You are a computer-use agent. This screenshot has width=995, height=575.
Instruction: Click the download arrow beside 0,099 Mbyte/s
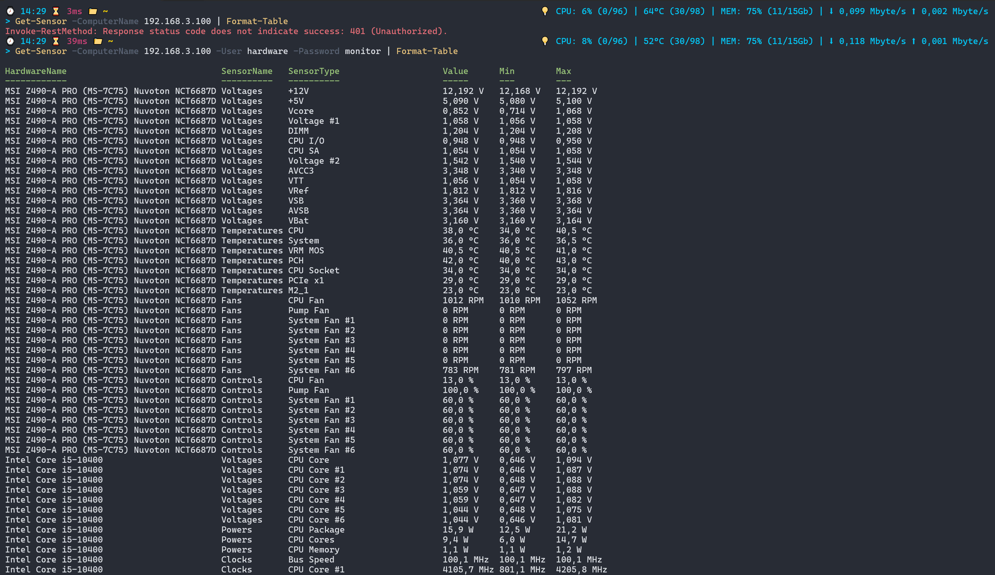pos(831,11)
